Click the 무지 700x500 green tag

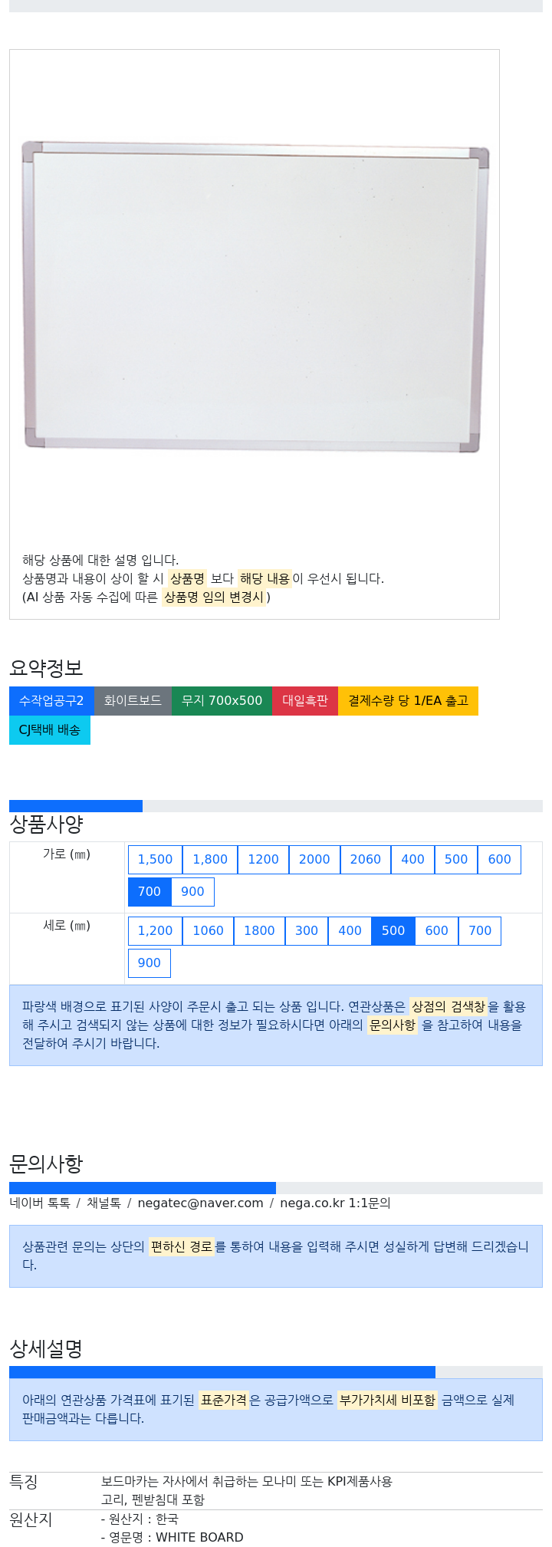tap(222, 701)
